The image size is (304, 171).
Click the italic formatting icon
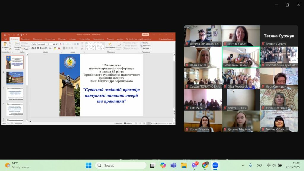tap(35, 48)
